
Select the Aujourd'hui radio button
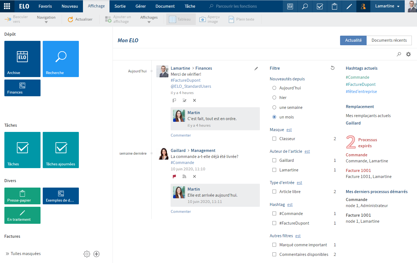click(x=274, y=88)
